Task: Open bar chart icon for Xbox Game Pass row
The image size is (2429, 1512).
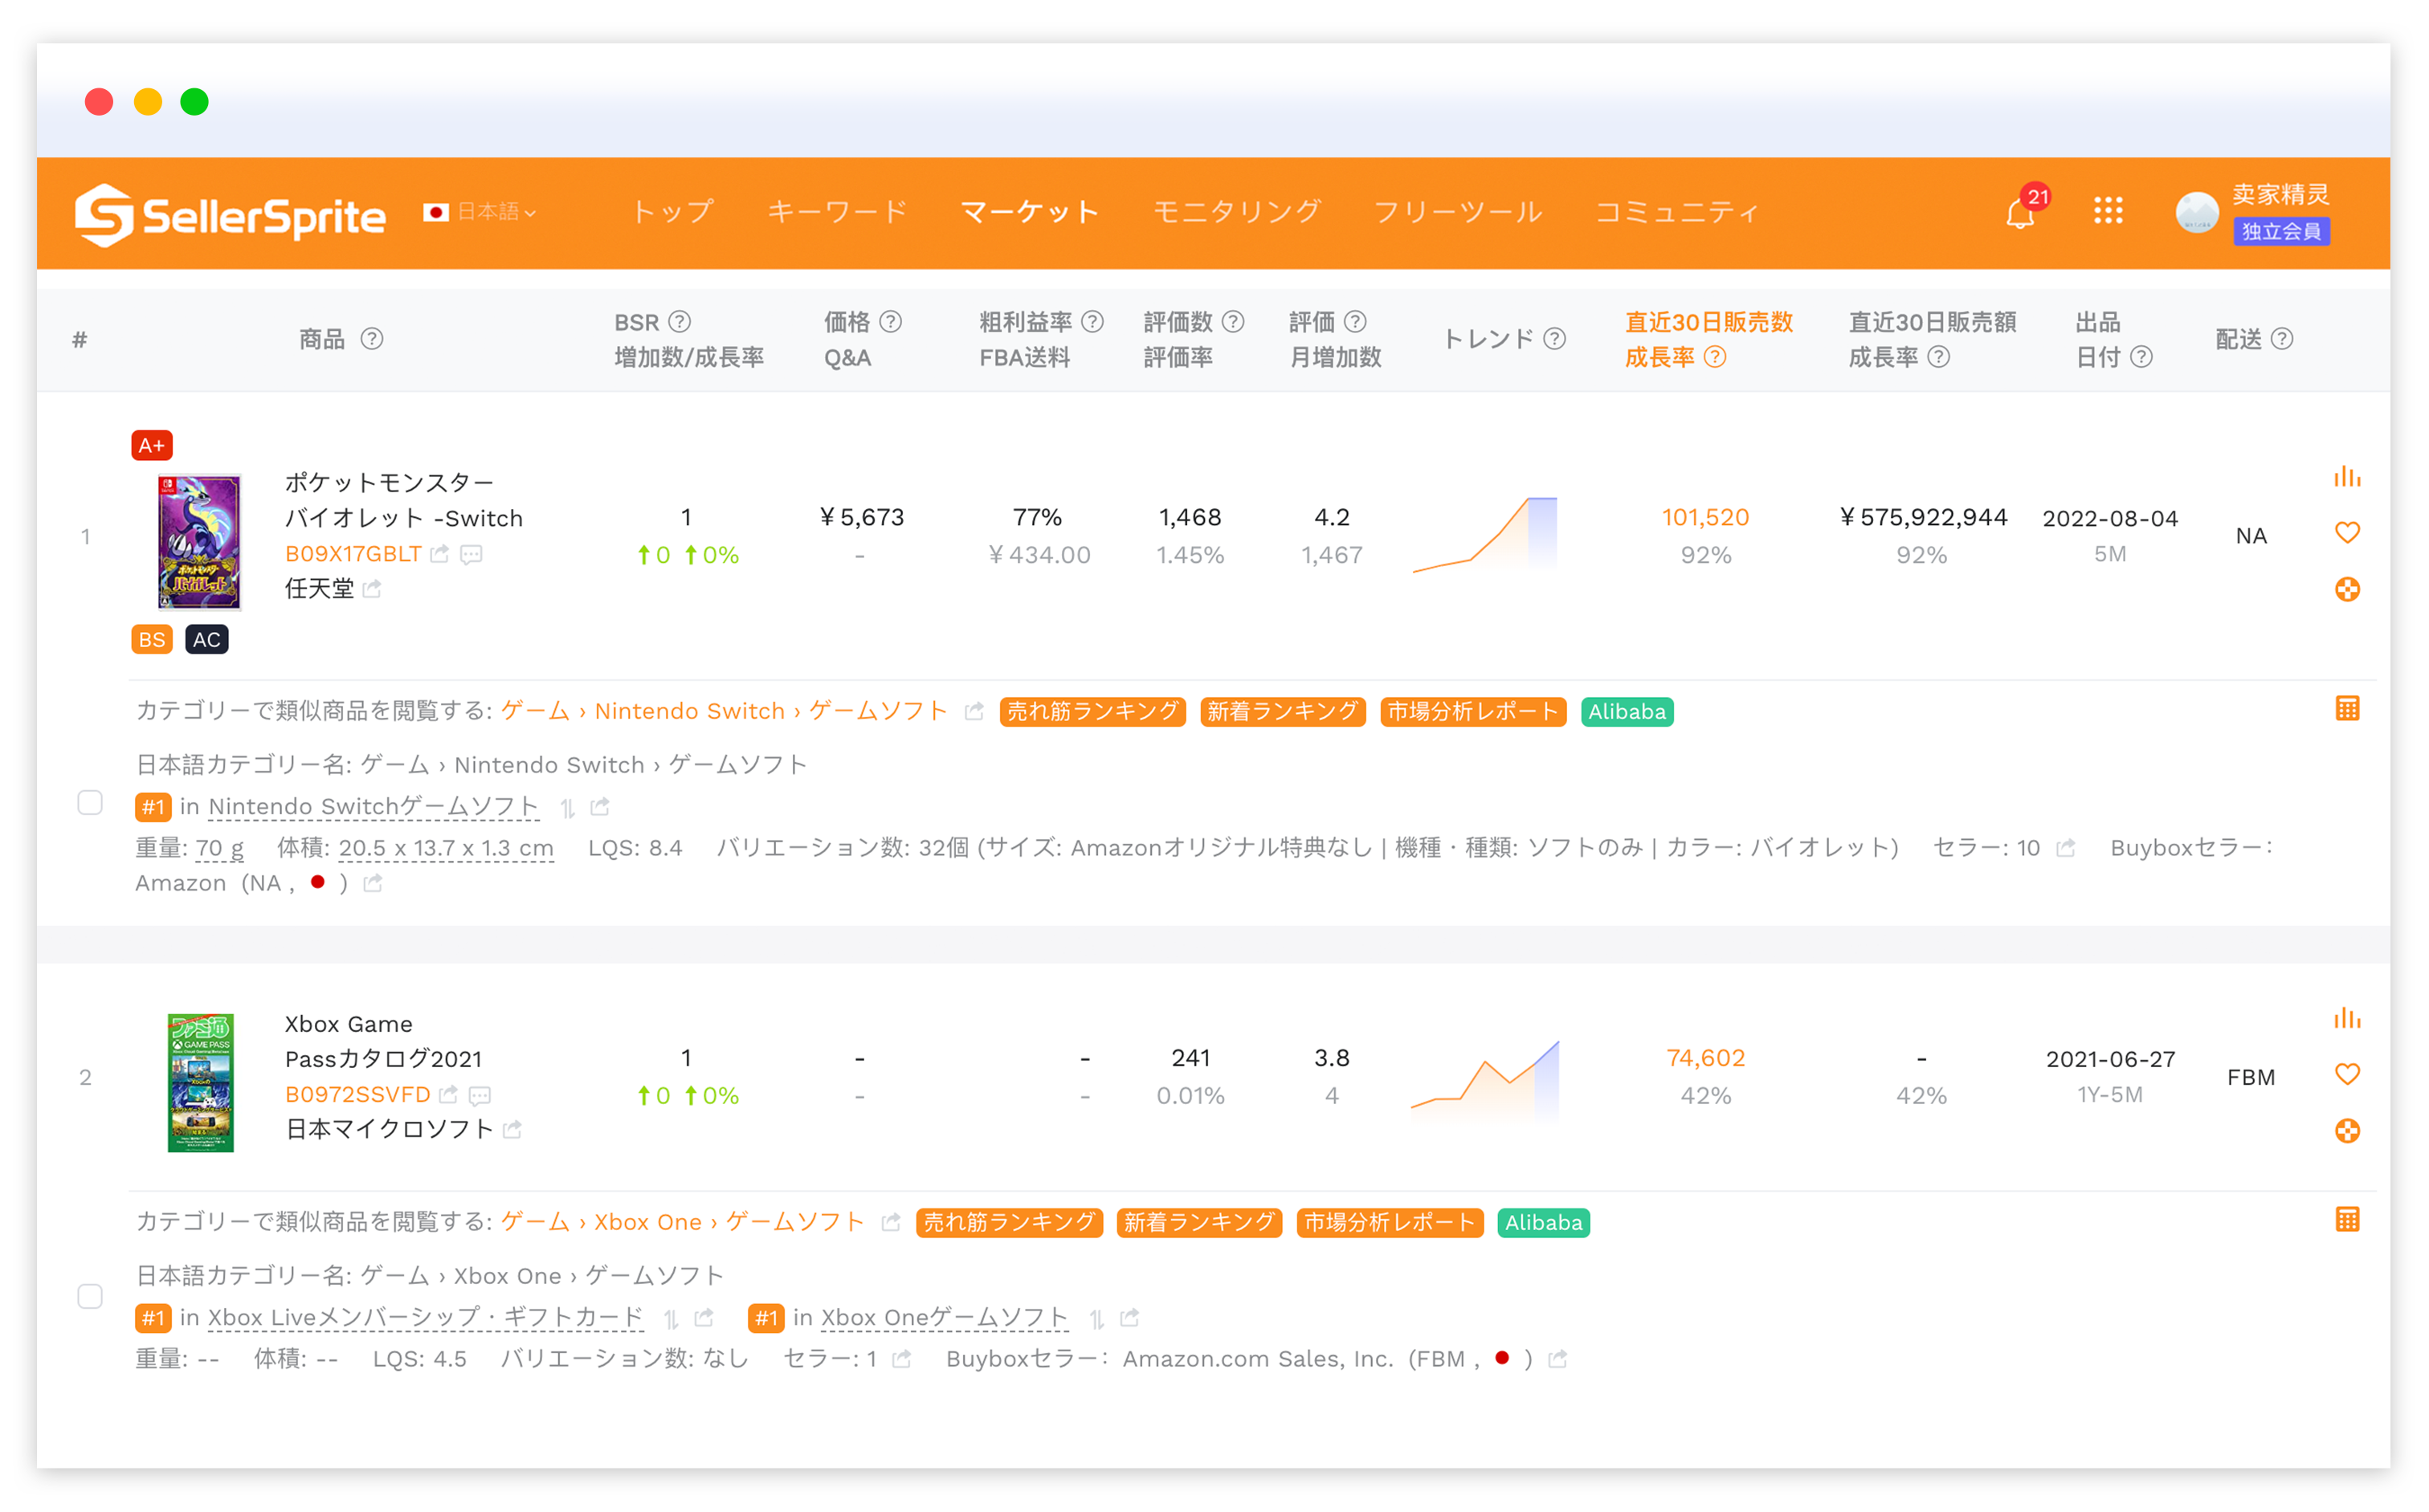Action: tap(2346, 1019)
